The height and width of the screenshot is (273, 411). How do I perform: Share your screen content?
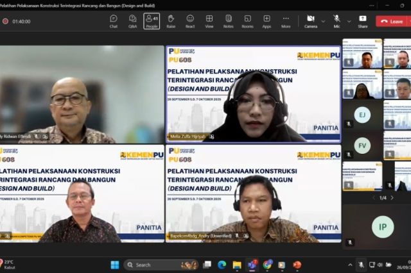[363, 21]
